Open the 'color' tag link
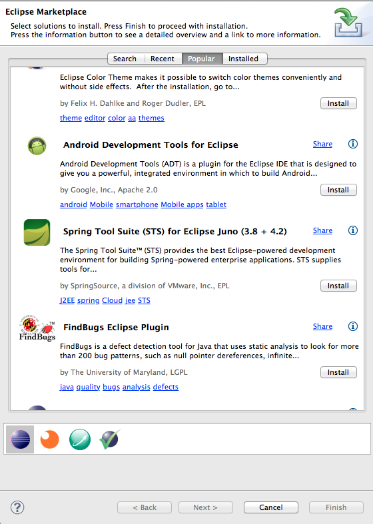The width and height of the screenshot is (373, 524). click(117, 118)
